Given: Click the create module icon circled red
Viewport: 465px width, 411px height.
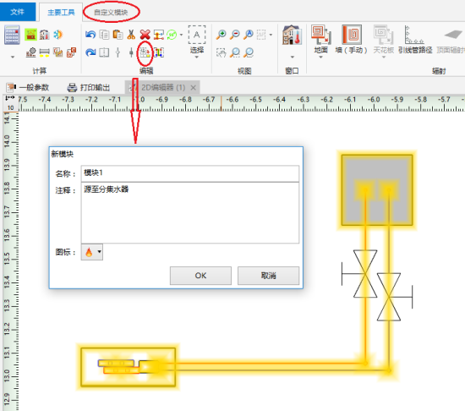Looking at the screenshot, I should 145,53.
